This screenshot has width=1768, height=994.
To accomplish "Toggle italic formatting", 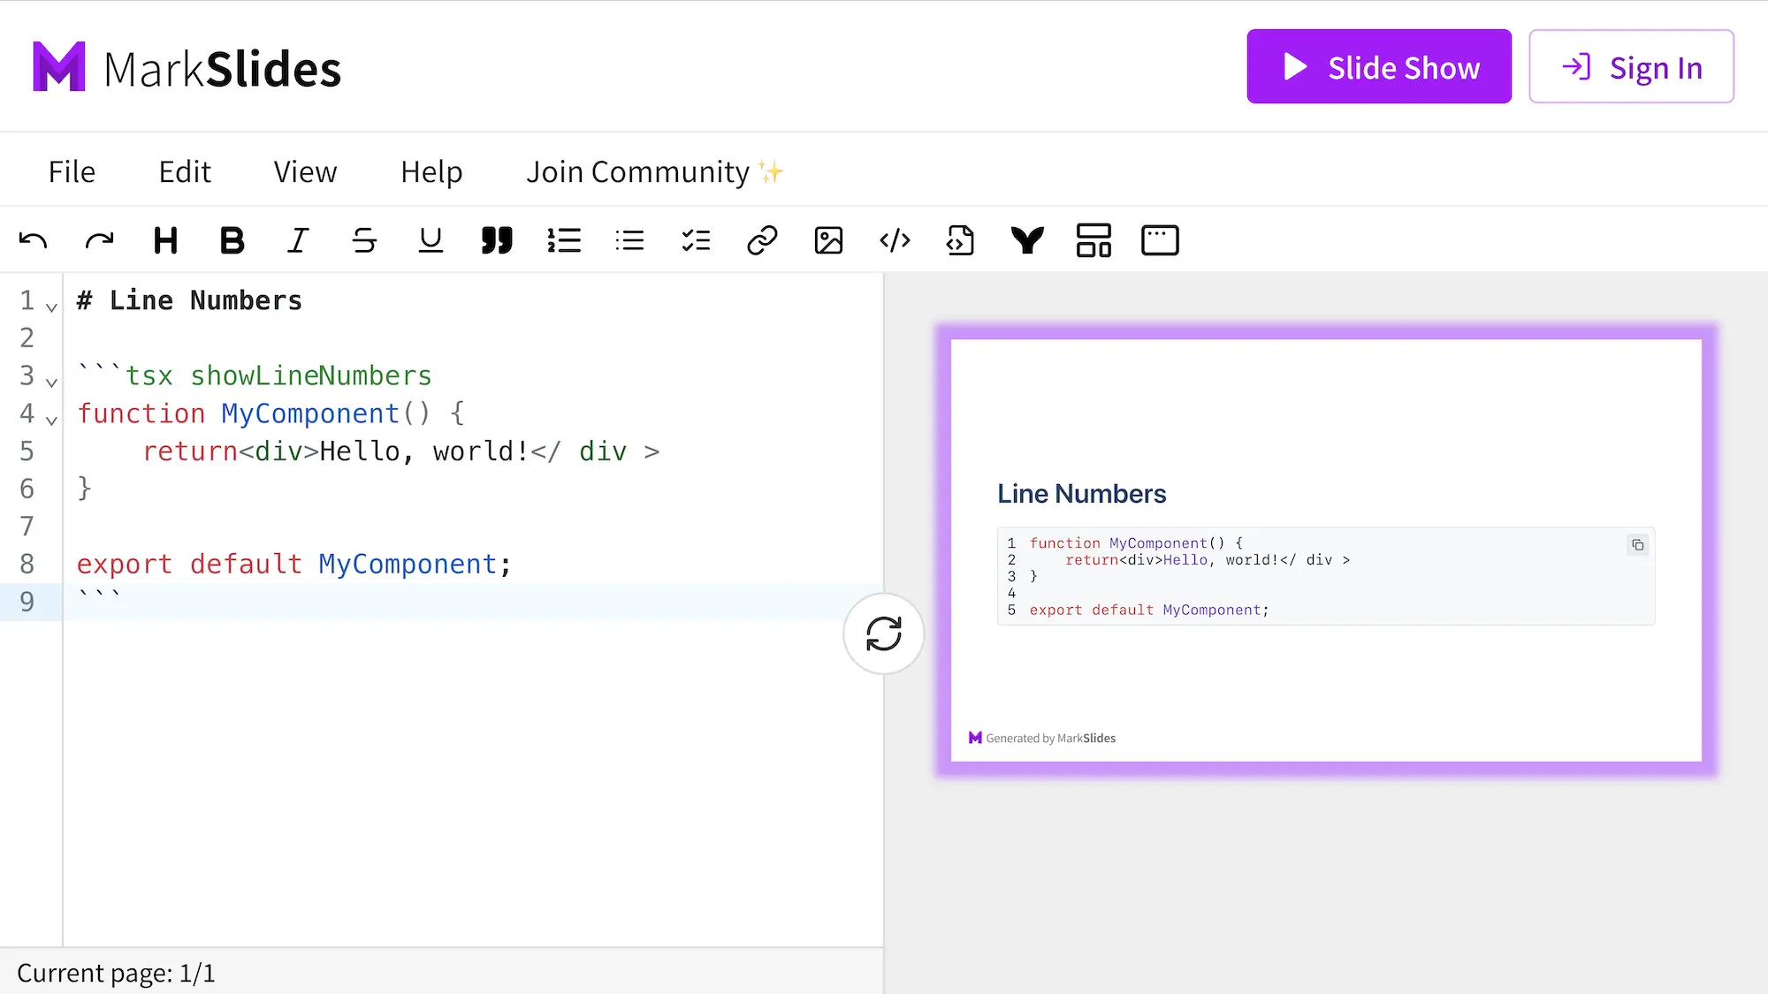I will (x=298, y=240).
